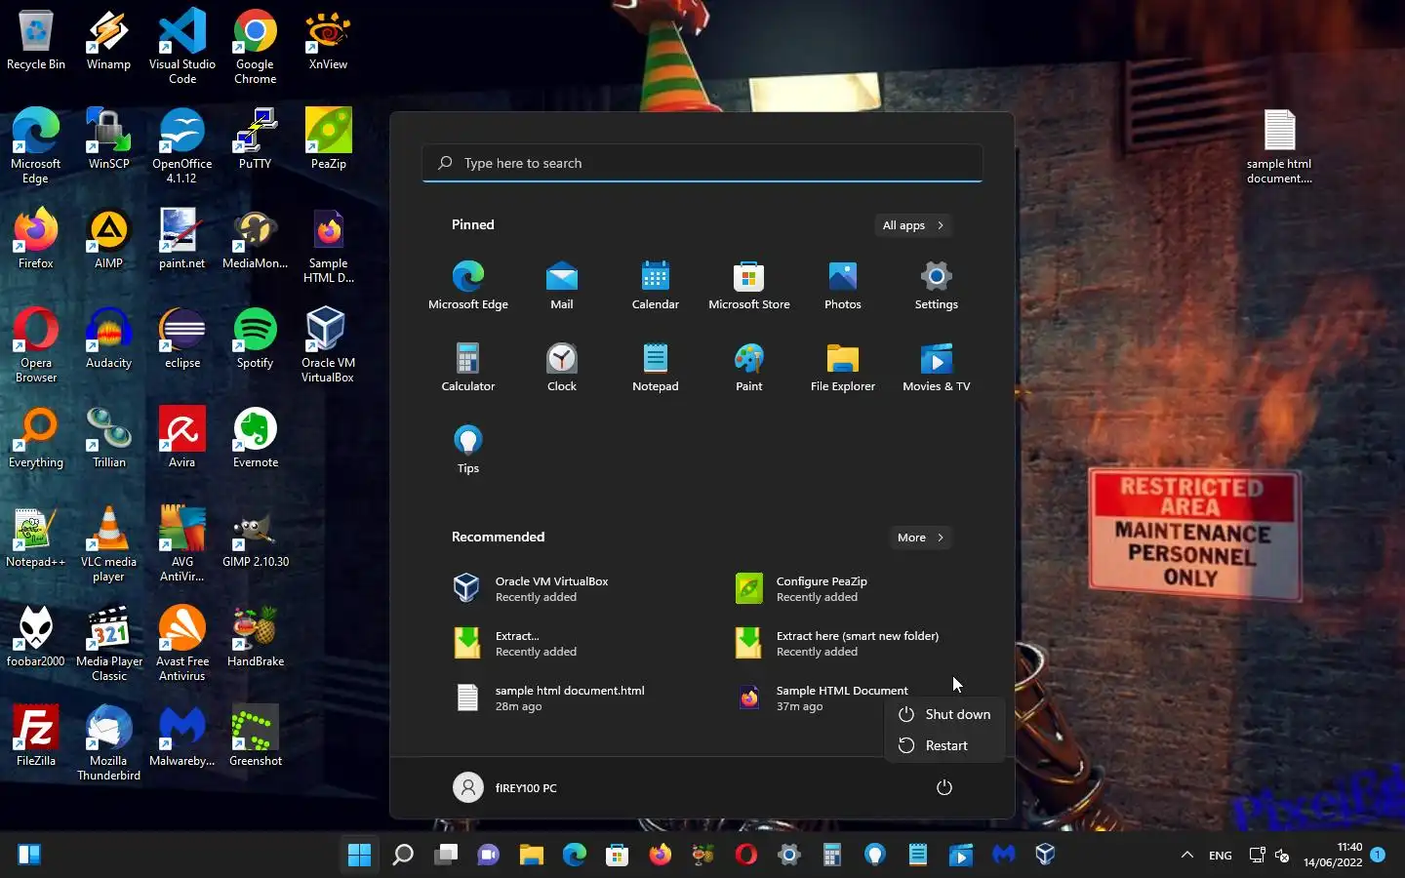Select XnView desktop icon
Viewport: 1405px width, 878px height.
coord(328,41)
